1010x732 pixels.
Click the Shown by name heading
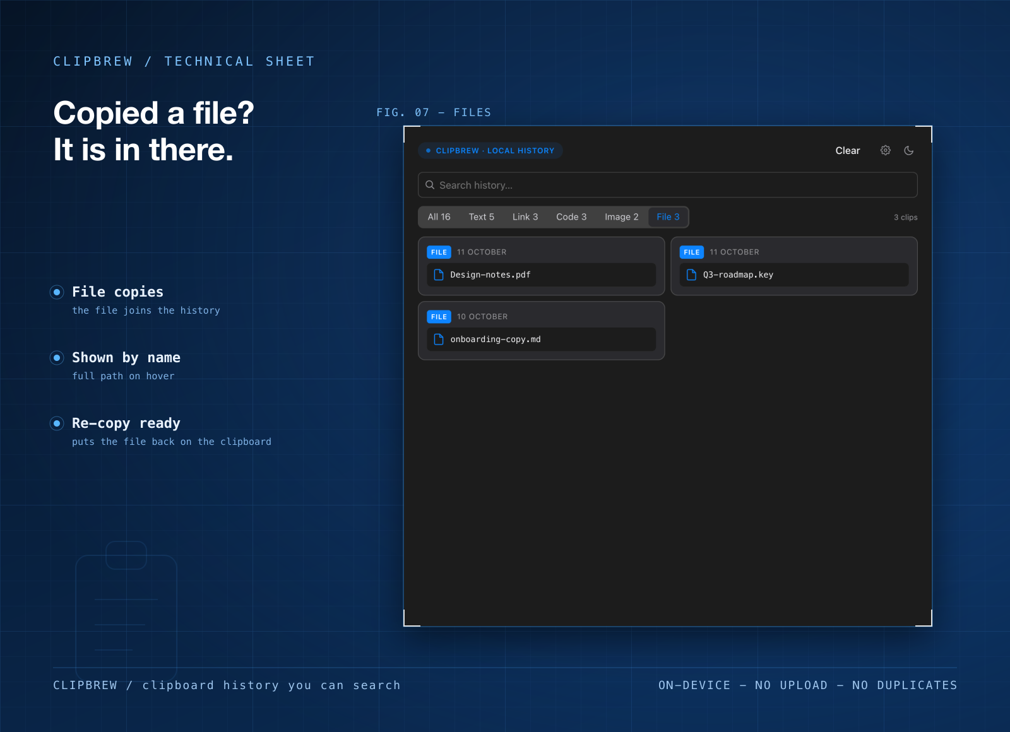point(126,358)
